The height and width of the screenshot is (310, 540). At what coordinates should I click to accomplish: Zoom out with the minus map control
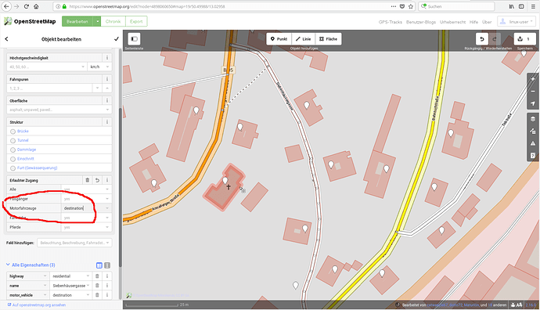533,92
